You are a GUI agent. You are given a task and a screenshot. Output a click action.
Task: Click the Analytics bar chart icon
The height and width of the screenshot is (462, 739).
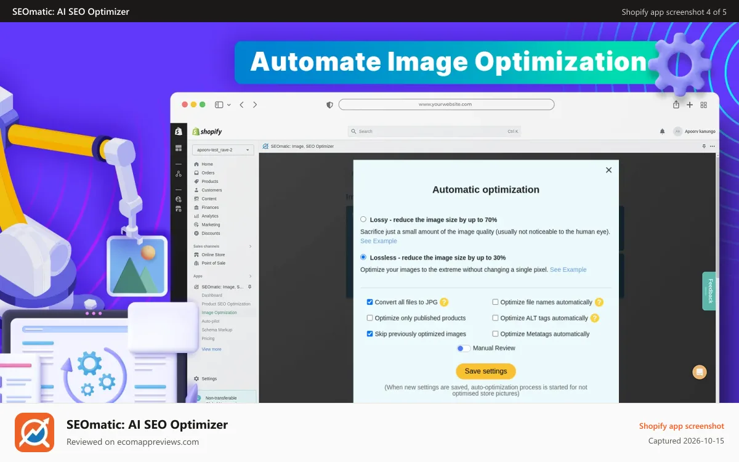tap(196, 216)
